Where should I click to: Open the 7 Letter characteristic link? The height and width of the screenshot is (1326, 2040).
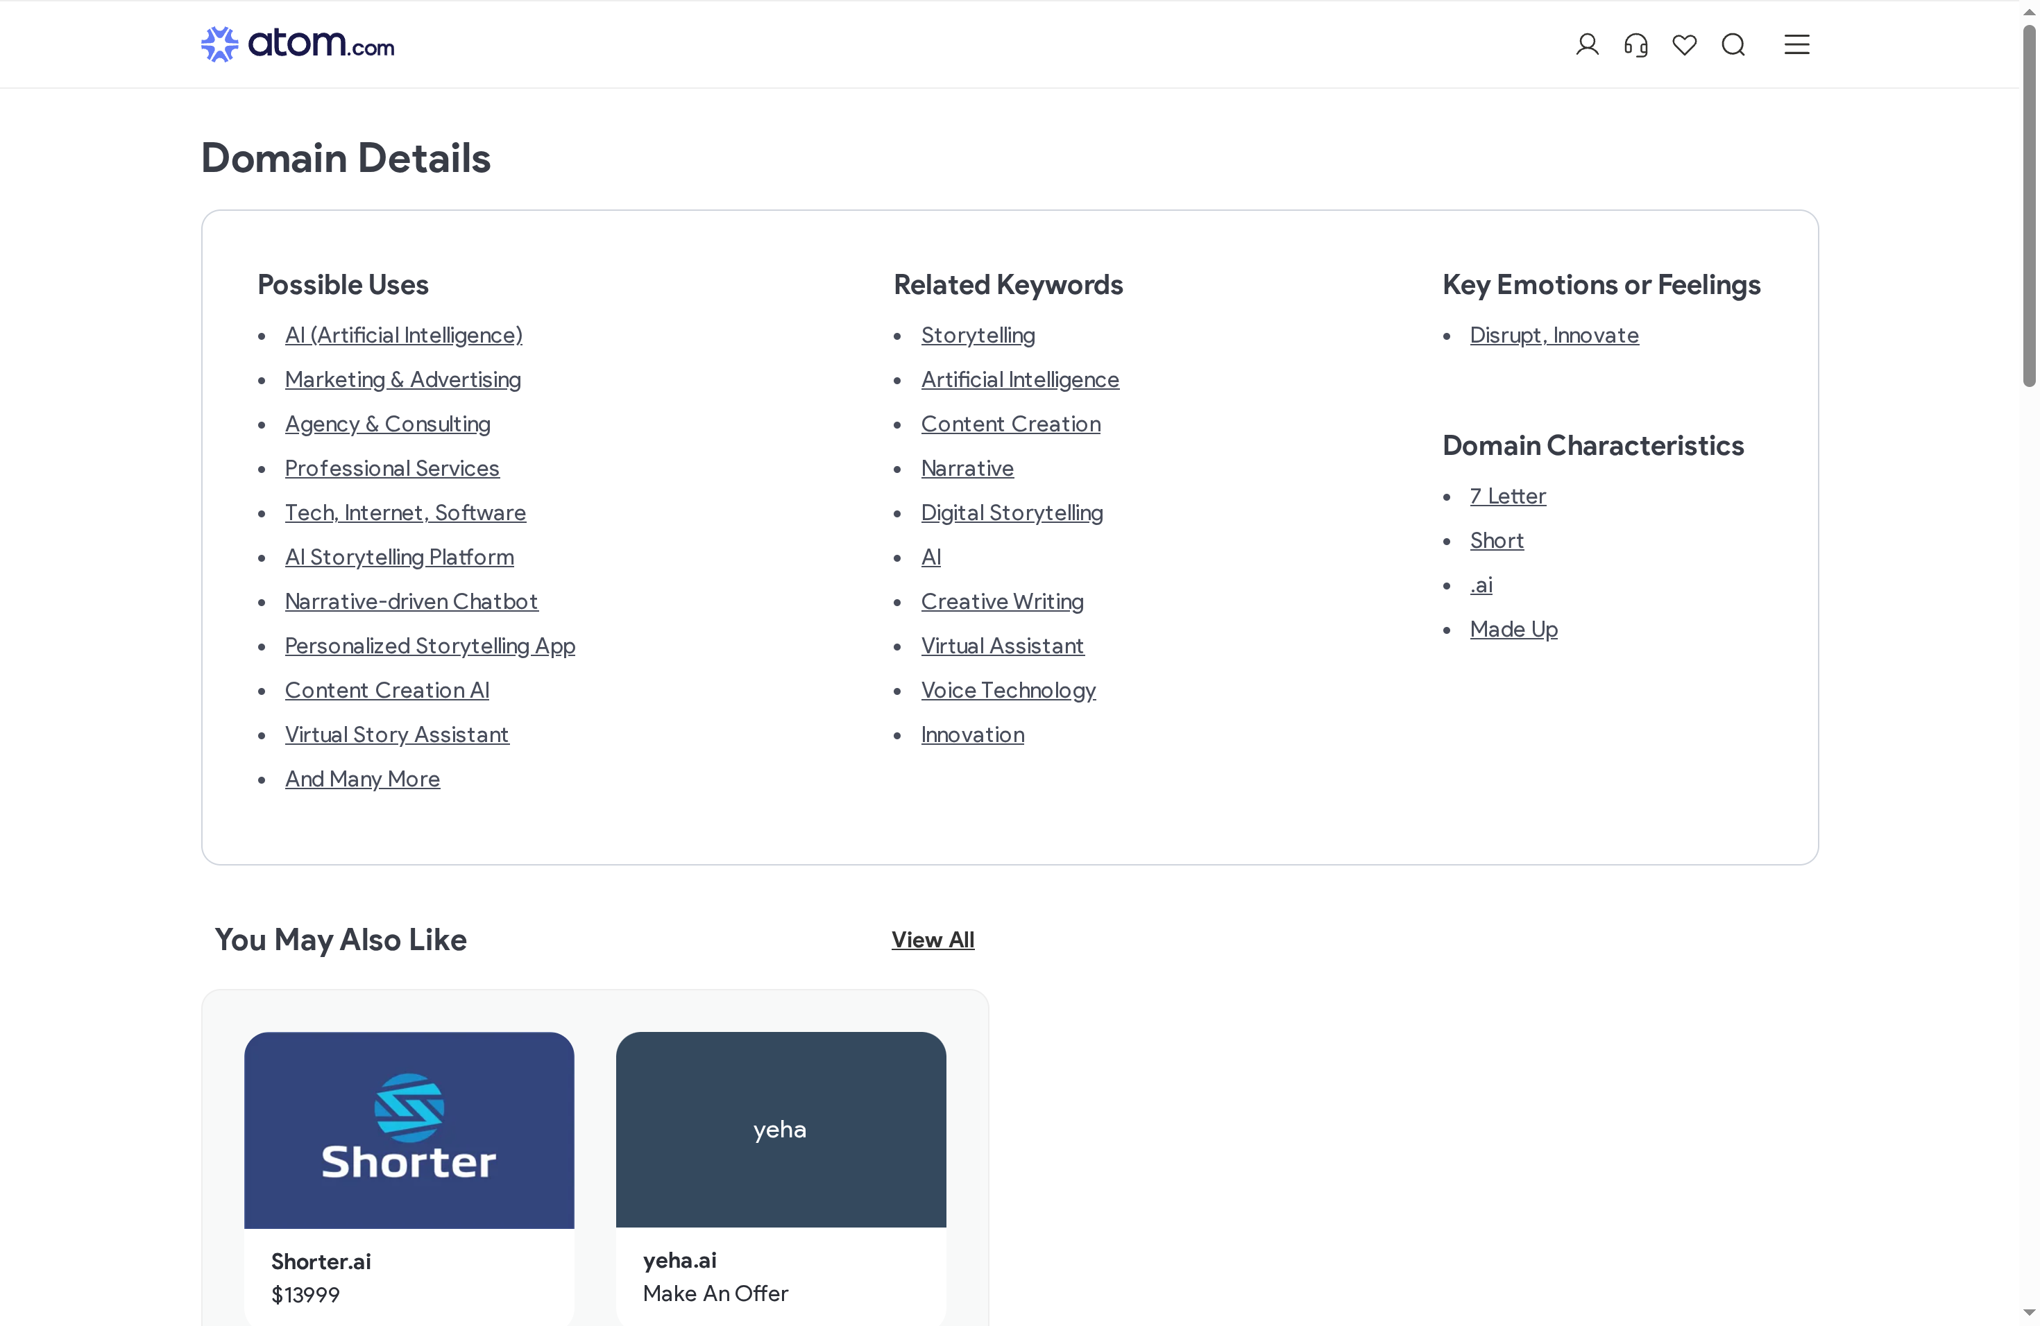1507,495
